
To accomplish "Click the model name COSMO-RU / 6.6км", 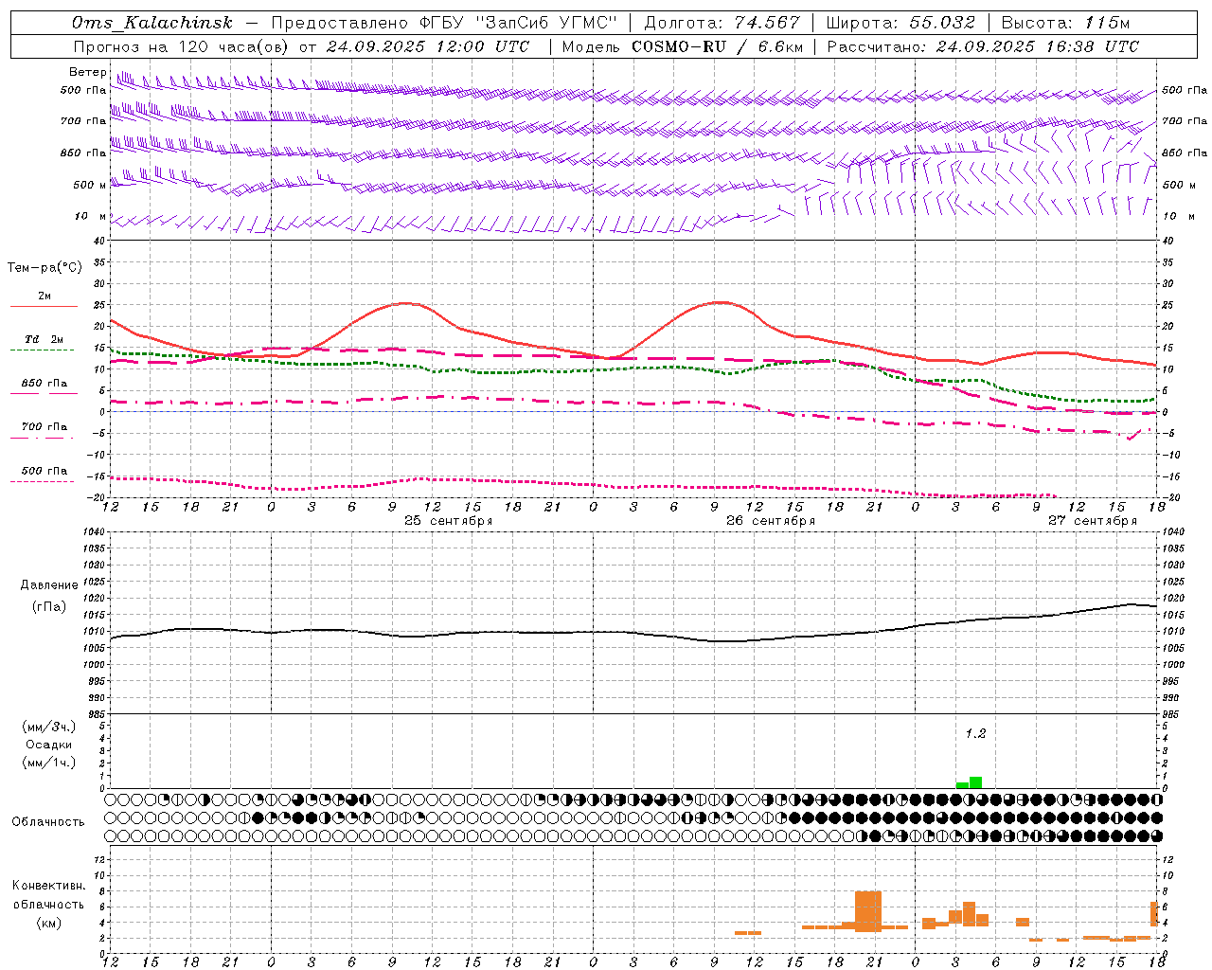I will 718,46.
